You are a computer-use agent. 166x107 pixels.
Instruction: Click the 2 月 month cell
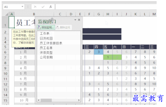[x=25, y=57]
